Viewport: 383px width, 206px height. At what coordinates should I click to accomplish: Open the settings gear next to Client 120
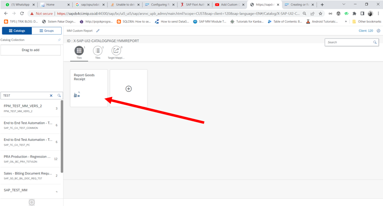pos(379,31)
